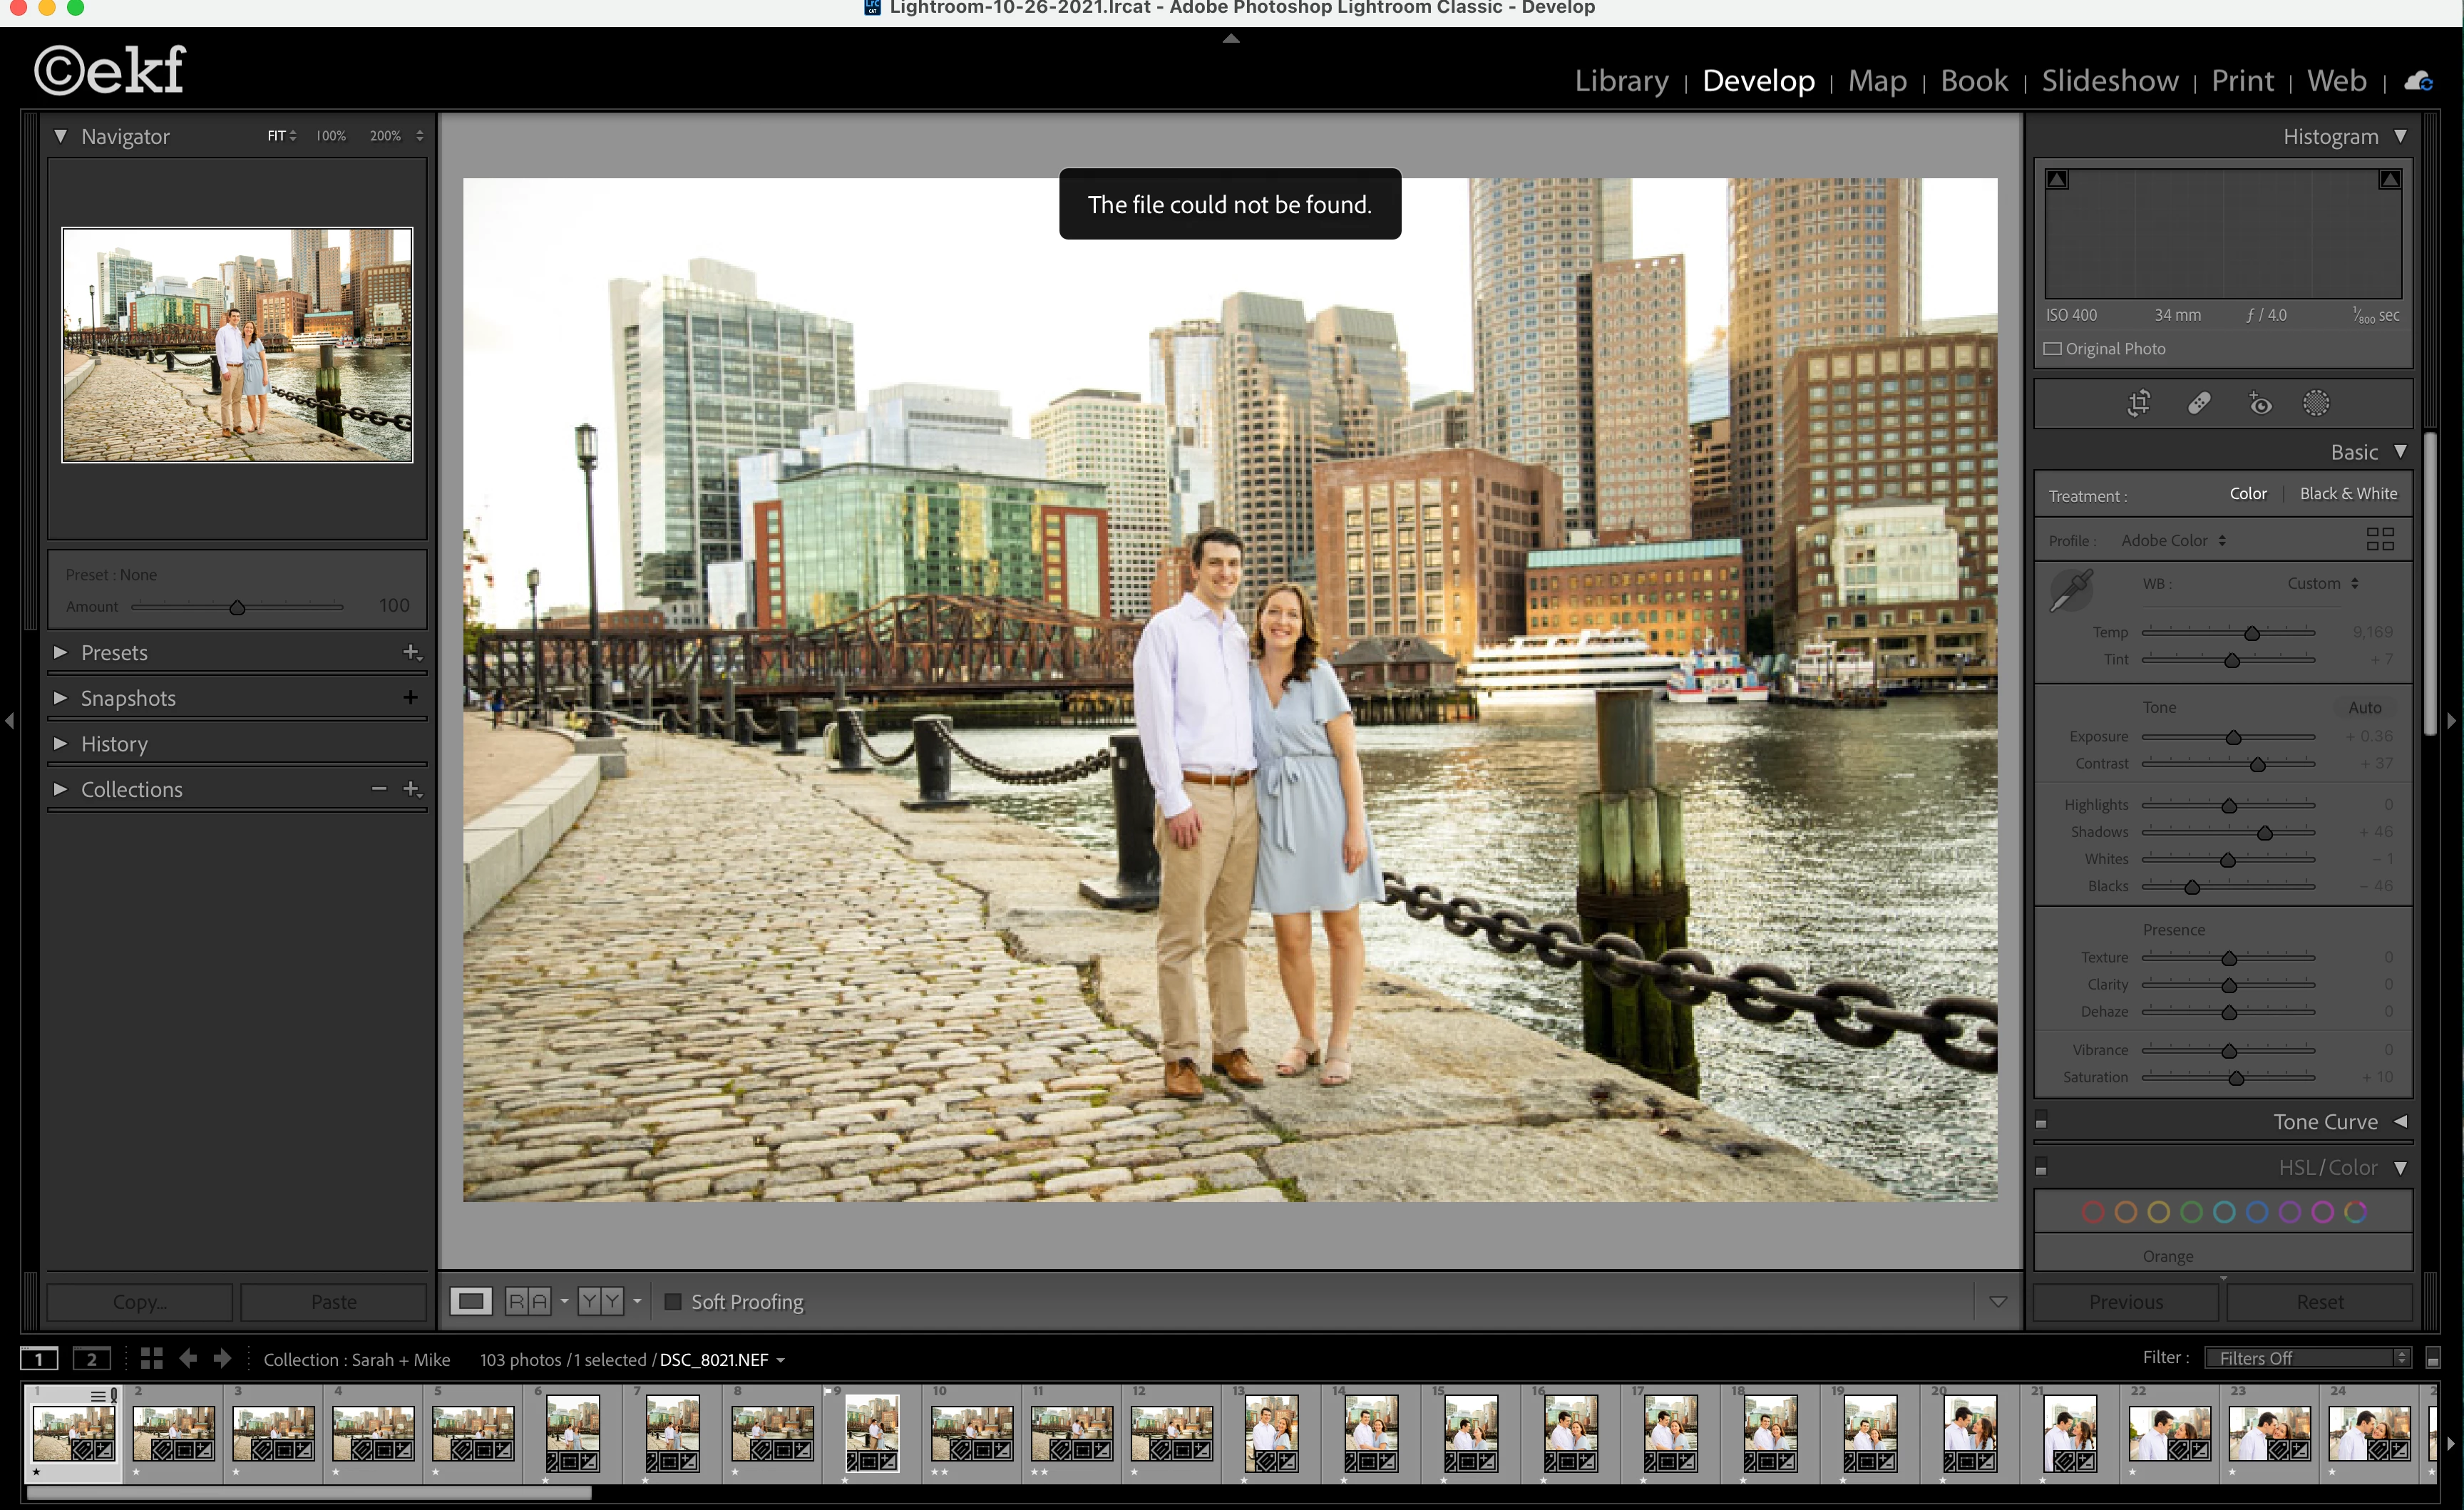The width and height of the screenshot is (2464, 1510).
Task: Enable the Soft Proofing checkbox
Action: 673,1301
